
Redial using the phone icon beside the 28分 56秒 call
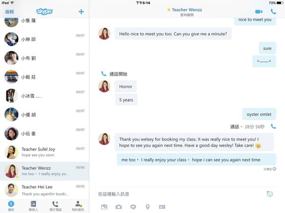[273, 126]
